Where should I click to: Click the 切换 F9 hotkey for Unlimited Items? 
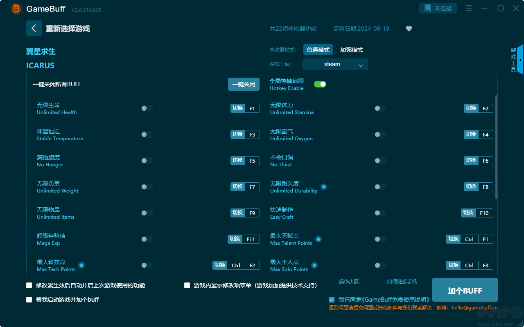pos(245,213)
